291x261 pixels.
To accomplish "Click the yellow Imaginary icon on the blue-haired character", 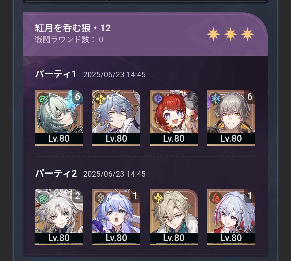I will [x=101, y=99].
